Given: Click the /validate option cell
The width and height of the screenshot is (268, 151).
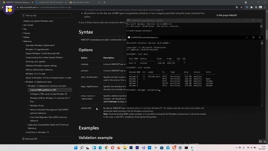Looking at the screenshot, I should point(85,64).
